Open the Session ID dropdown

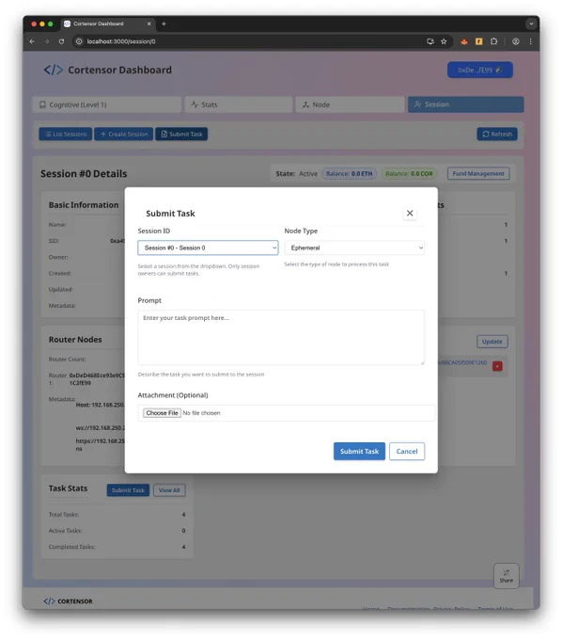pos(208,248)
